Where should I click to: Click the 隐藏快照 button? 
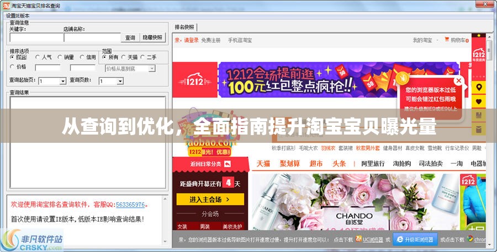tap(152, 37)
